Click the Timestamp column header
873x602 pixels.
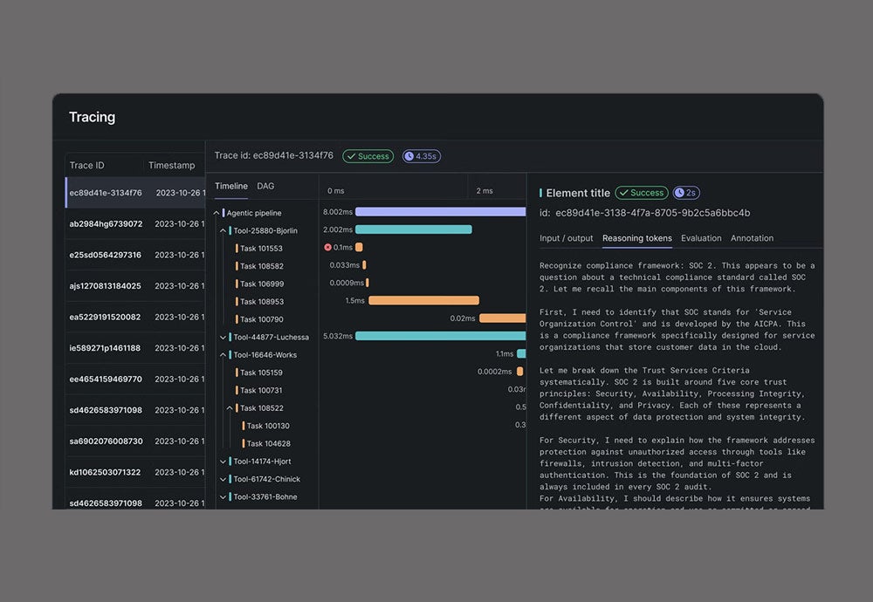click(x=171, y=165)
